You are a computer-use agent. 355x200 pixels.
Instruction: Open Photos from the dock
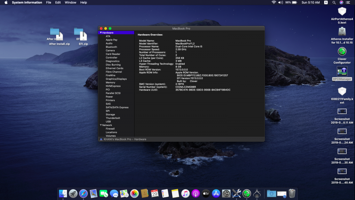click(134, 194)
